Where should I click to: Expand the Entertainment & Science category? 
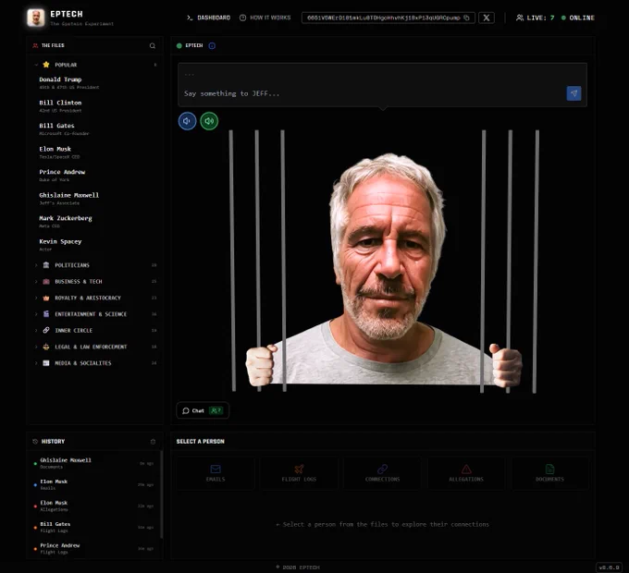click(95, 313)
